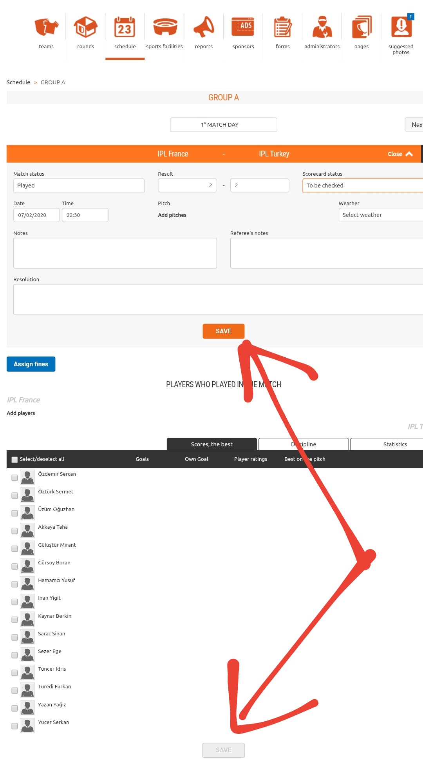Open the rounds box icon
This screenshot has height=766, width=423.
85,27
